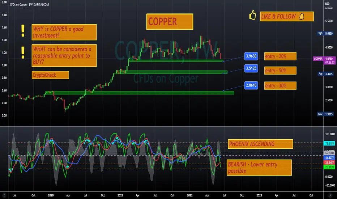The width and height of the screenshot is (337, 199).
Task: Click the 3.5125 price callout
Action: click(251, 68)
